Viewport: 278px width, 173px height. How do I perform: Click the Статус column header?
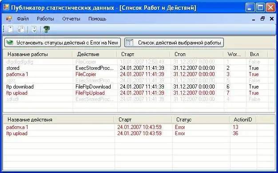(x=201, y=120)
